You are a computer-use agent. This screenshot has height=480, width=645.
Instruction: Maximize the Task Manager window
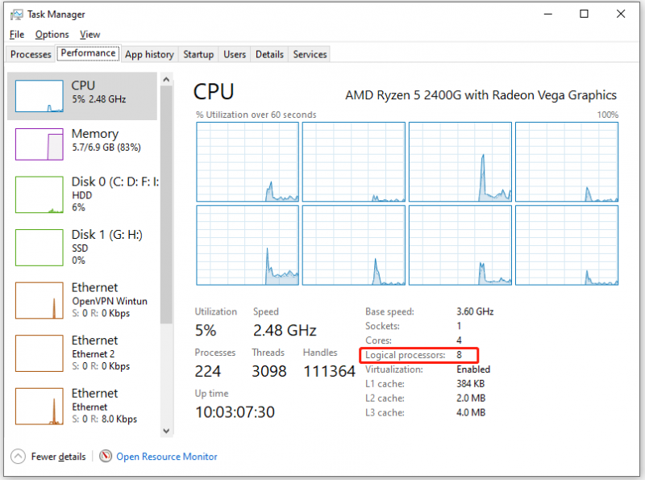click(x=584, y=14)
